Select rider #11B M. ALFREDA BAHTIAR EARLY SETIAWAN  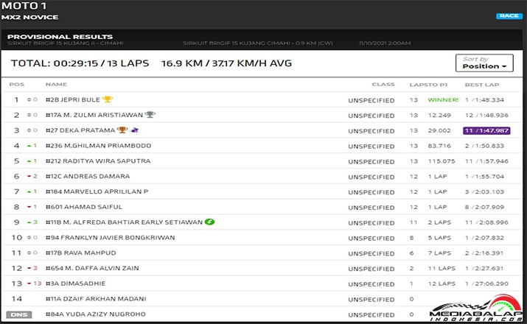pos(124,222)
